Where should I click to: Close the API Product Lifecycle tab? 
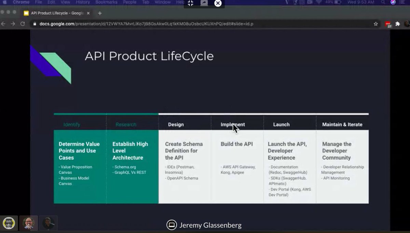[88, 13]
